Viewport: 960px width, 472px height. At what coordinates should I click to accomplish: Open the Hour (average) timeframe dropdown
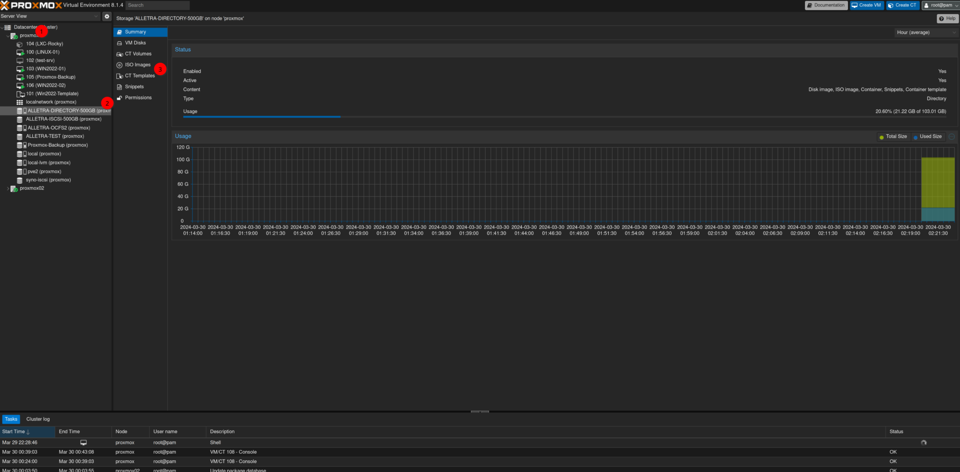(926, 32)
